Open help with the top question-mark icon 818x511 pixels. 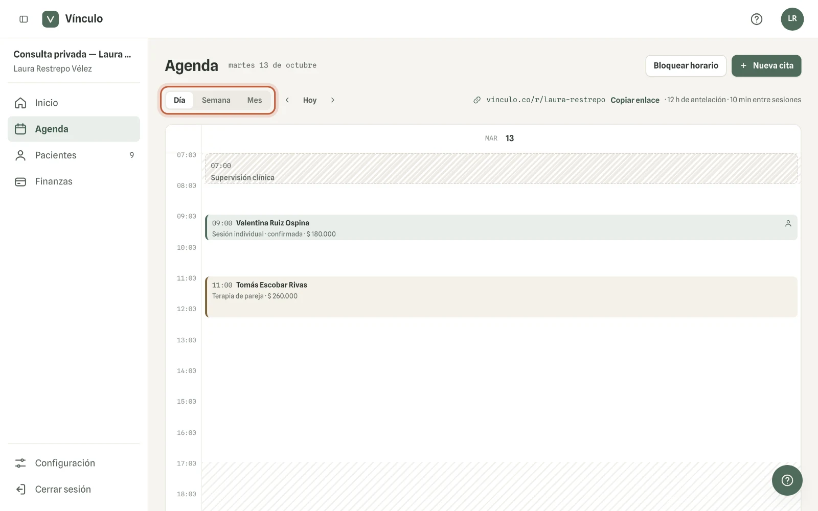757,19
